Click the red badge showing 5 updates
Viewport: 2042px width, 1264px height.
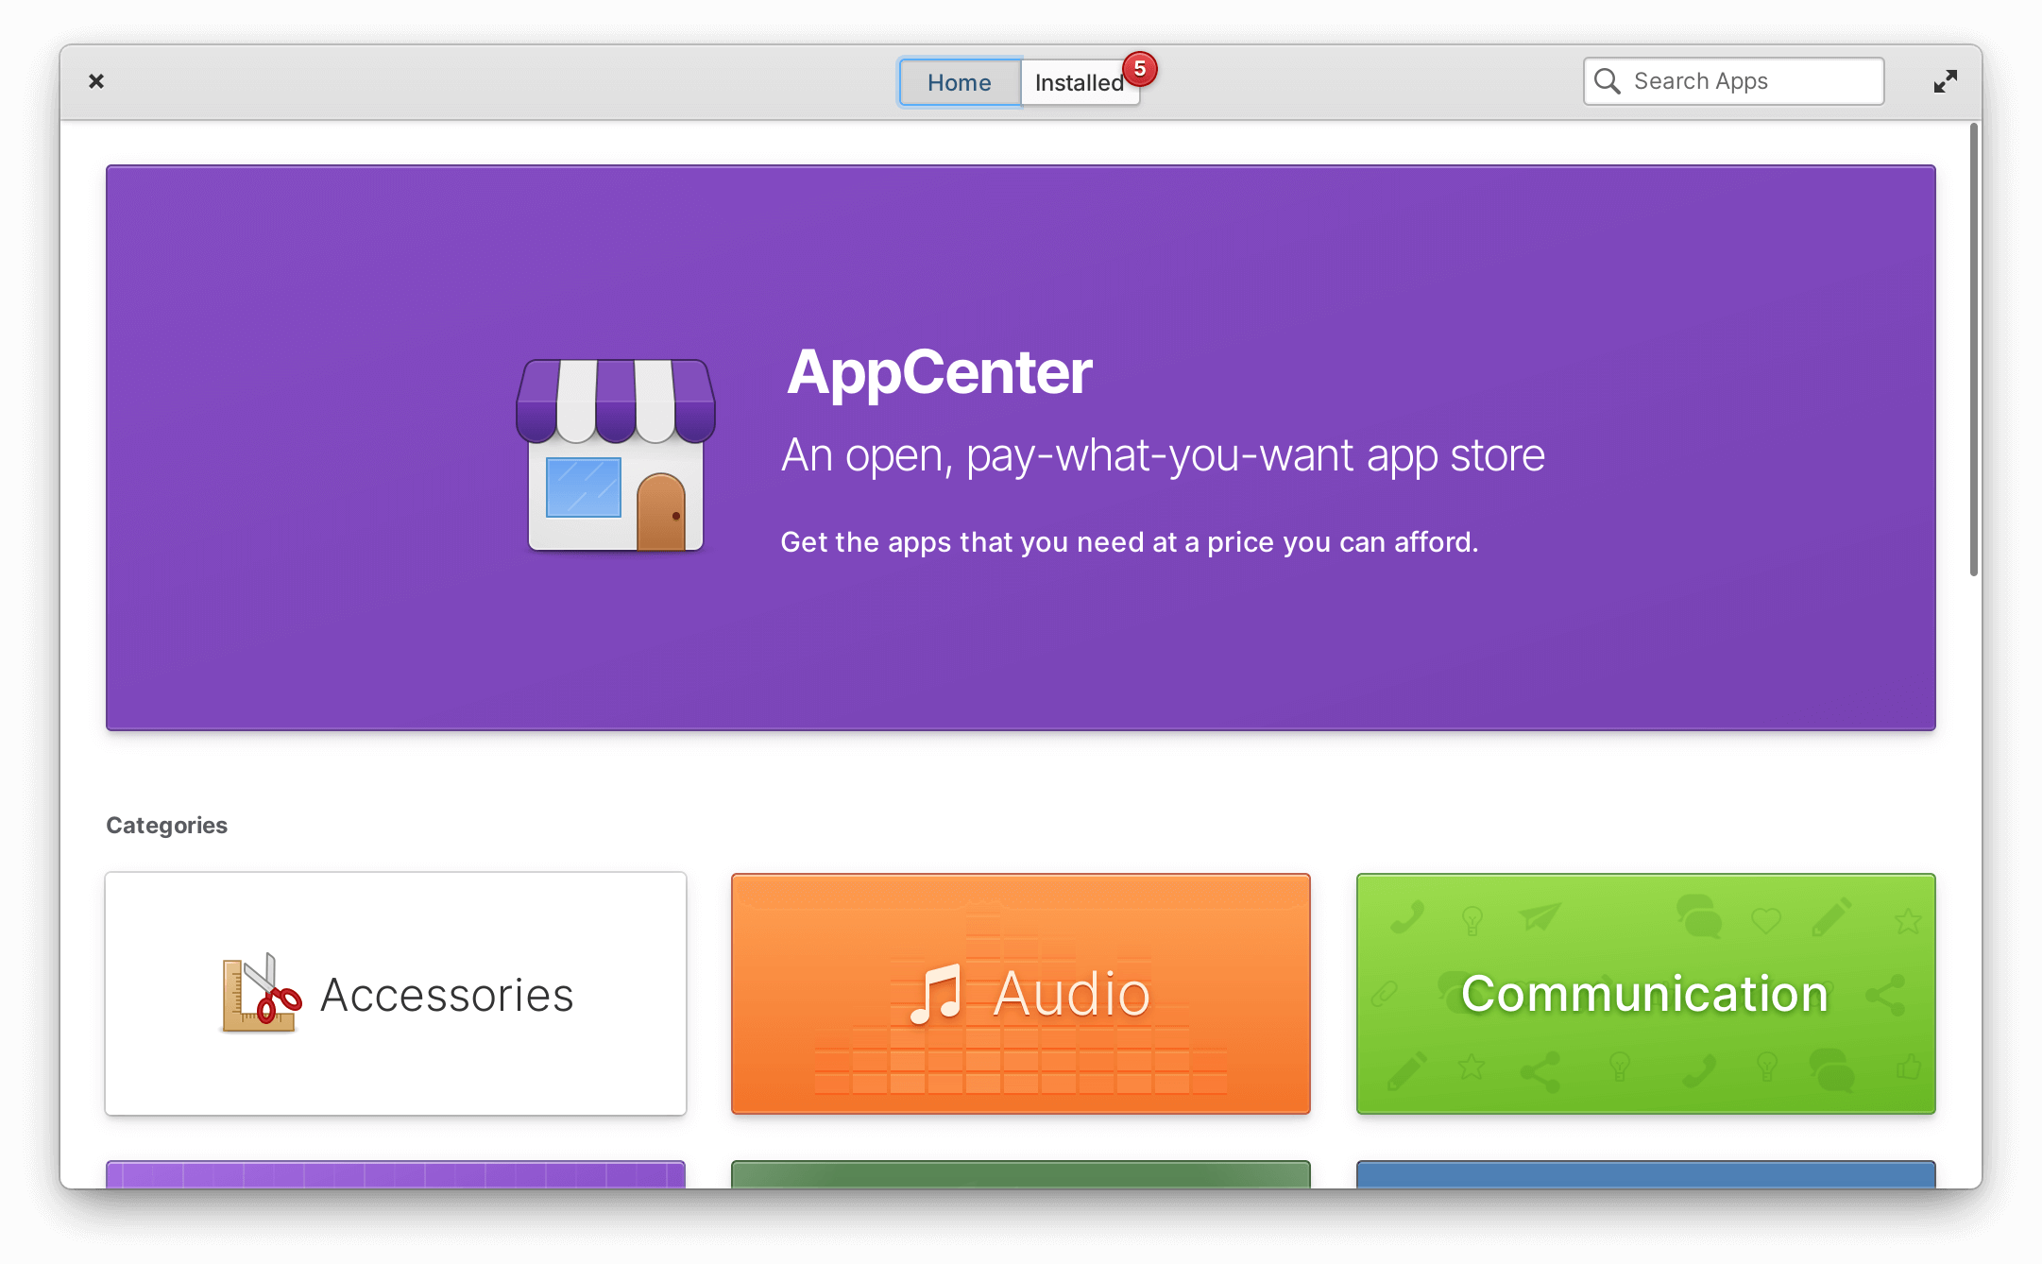coord(1141,68)
